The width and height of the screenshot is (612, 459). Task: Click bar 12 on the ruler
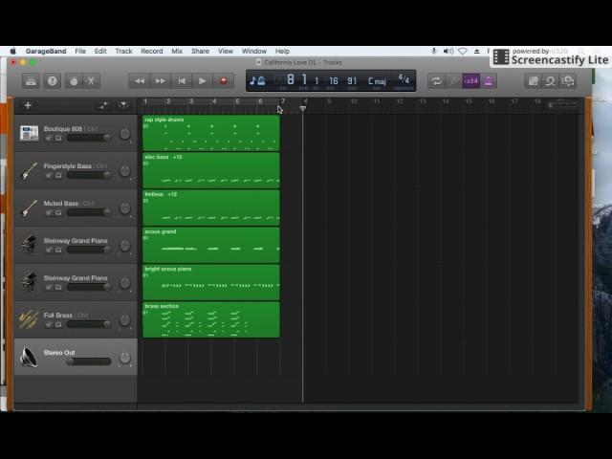[x=399, y=102]
